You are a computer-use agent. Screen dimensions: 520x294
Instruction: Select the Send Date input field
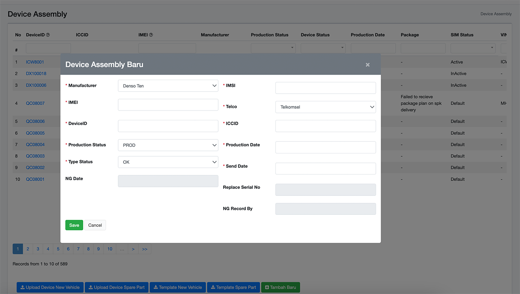[325, 168]
